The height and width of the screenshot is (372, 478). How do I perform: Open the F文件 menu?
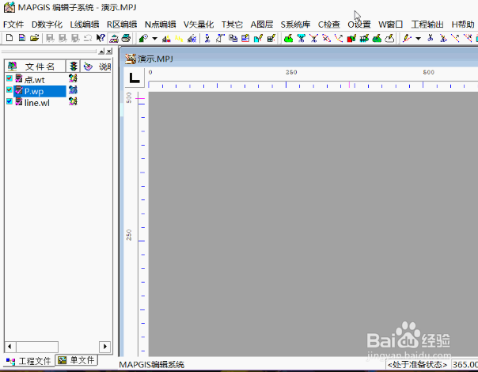tap(13, 25)
